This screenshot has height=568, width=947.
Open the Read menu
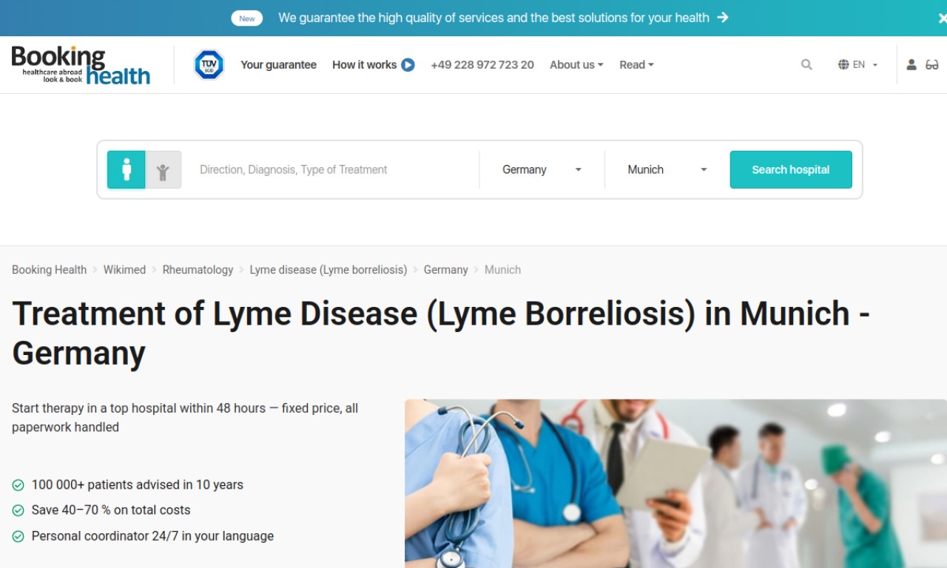(x=636, y=65)
